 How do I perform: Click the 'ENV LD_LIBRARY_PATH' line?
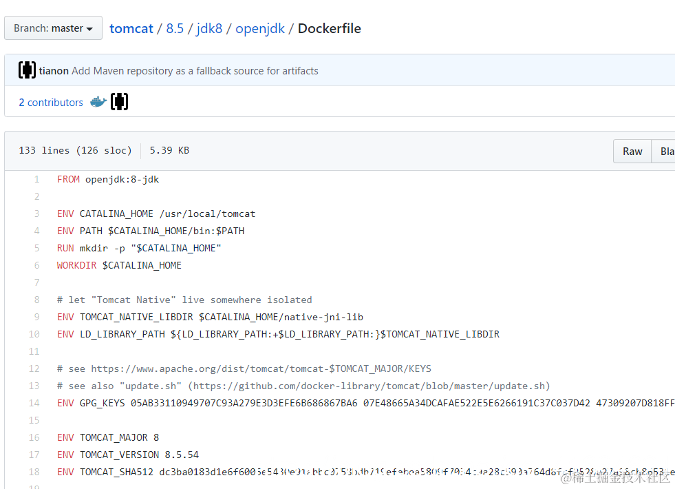(278, 334)
